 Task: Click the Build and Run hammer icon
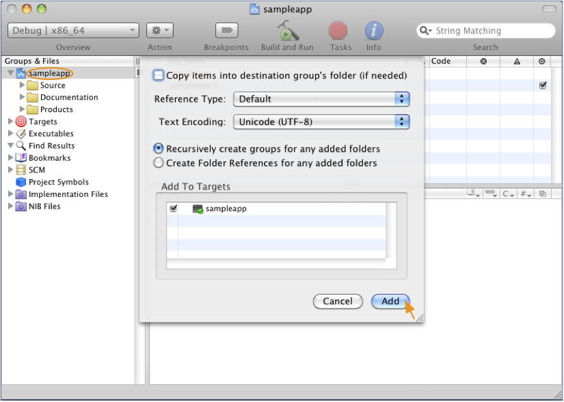[287, 30]
